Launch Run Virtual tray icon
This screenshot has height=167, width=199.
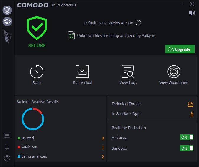pos(82,72)
